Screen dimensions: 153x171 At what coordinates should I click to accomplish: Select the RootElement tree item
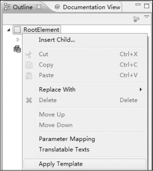click(37, 30)
